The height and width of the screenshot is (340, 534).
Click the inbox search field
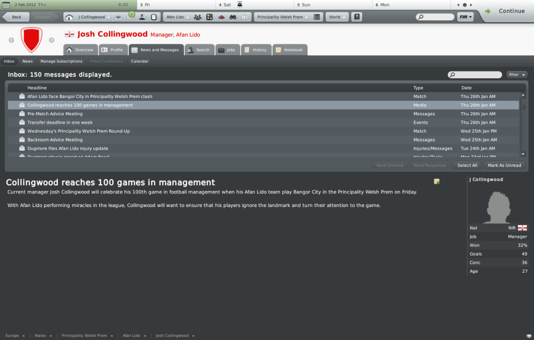[x=474, y=75]
